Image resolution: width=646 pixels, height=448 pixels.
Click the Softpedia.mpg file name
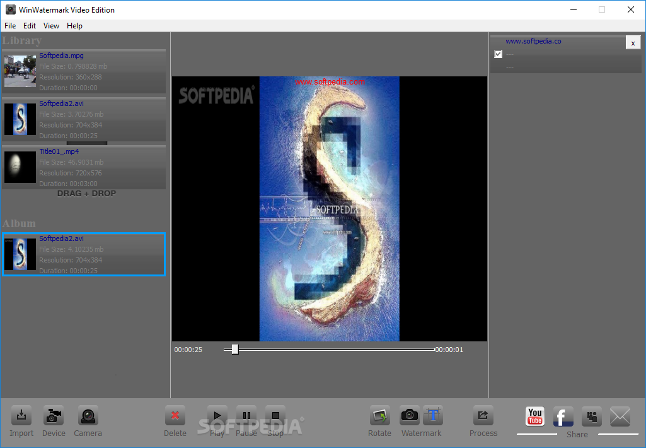[61, 56]
